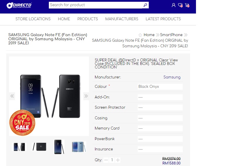Open the Add-On dropdown

pyautogui.click(x=160, y=97)
